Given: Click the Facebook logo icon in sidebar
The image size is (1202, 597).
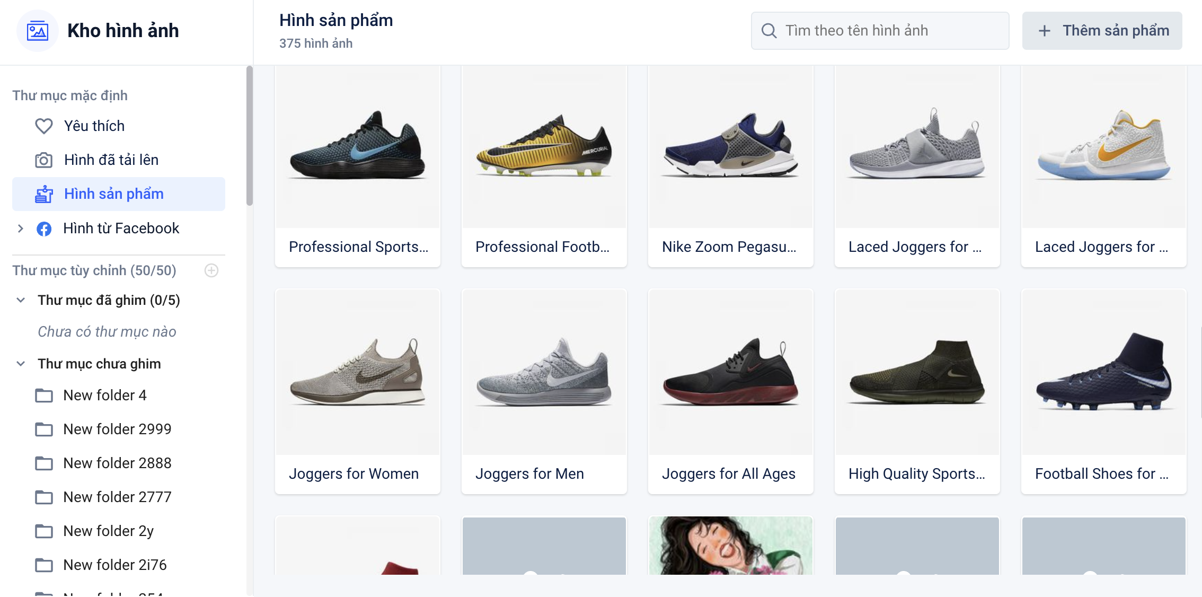Looking at the screenshot, I should click(44, 229).
